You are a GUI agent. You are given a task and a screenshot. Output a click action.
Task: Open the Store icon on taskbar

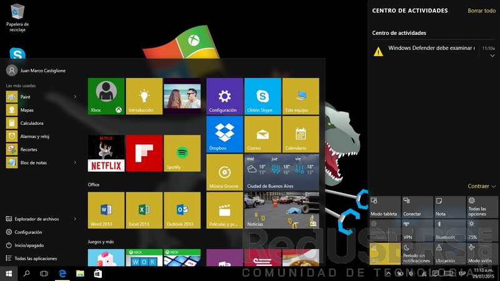98,274
